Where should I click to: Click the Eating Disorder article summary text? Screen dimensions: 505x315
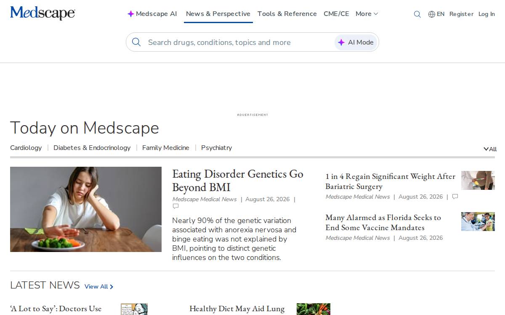[234, 239]
